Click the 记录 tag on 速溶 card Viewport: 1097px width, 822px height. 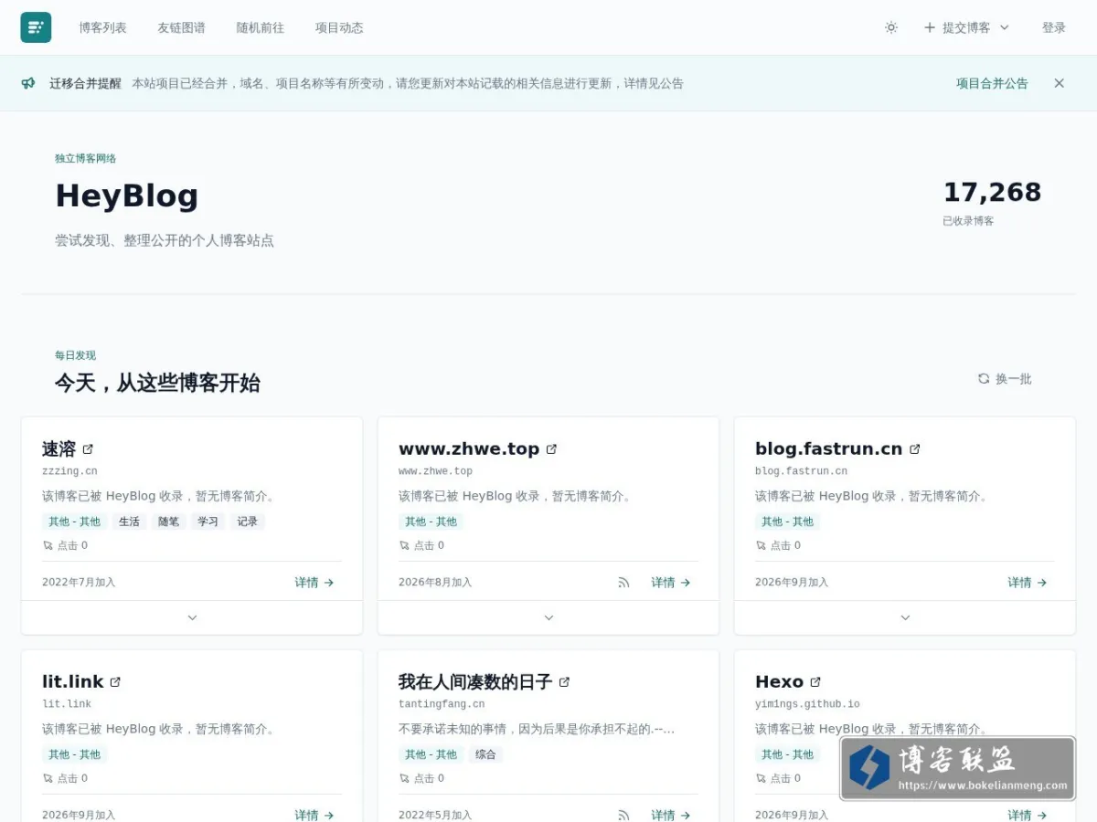248,522
